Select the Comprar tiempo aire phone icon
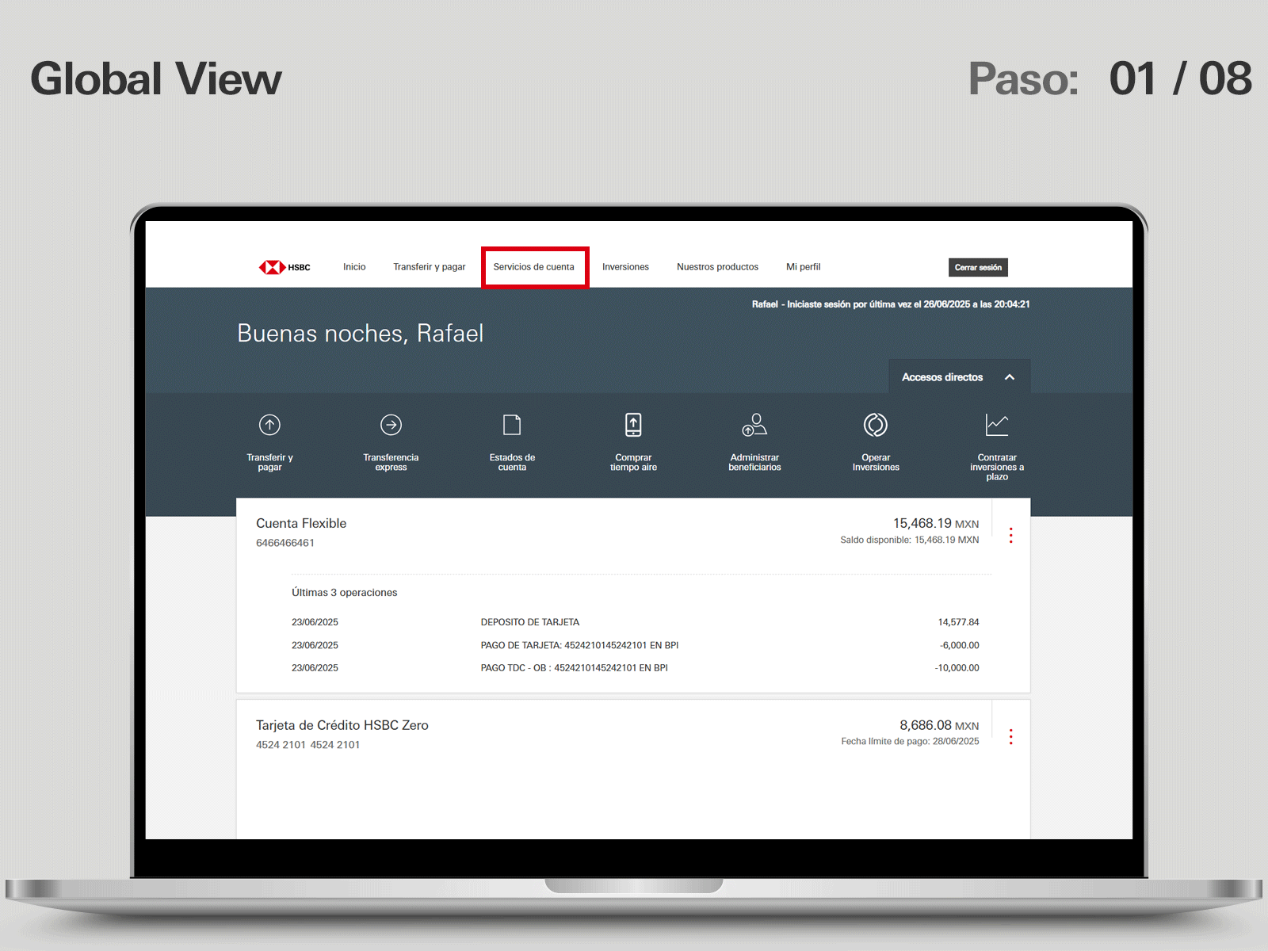 (633, 426)
